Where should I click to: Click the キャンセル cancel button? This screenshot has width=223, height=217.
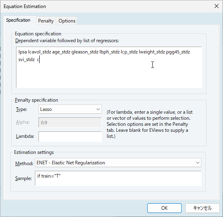(202, 208)
